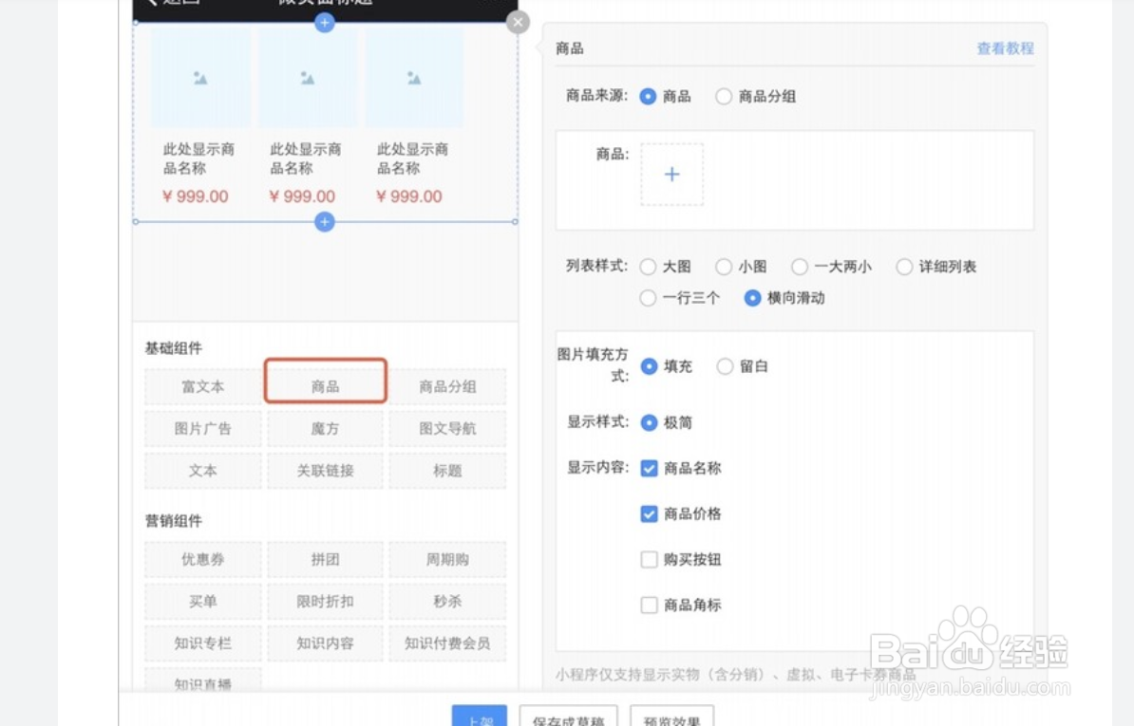Viewport: 1134px width, 726px height.
Task: Select the 知识专栏 component
Action: point(202,642)
